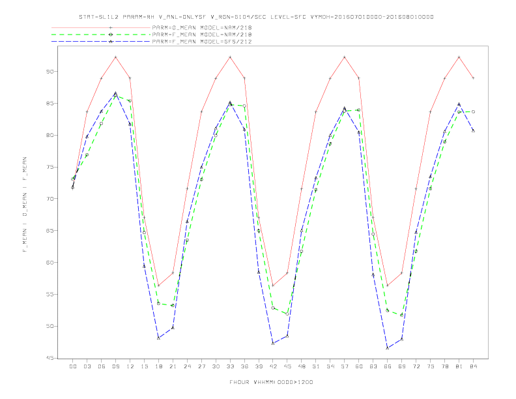Click x-axis tick label 78

click(445, 366)
